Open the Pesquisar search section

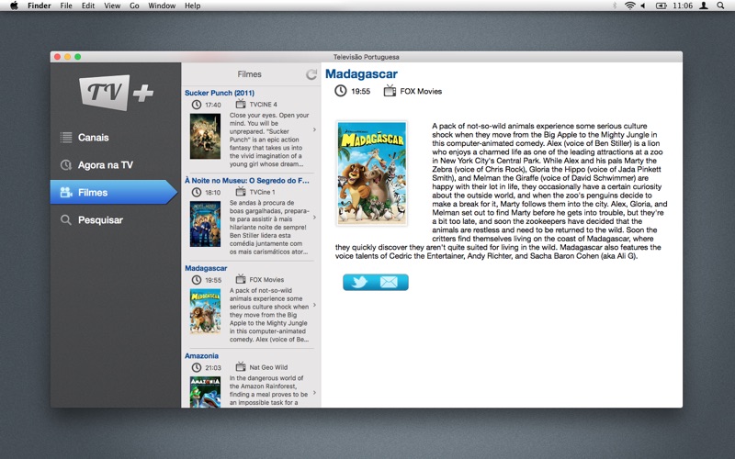116,219
